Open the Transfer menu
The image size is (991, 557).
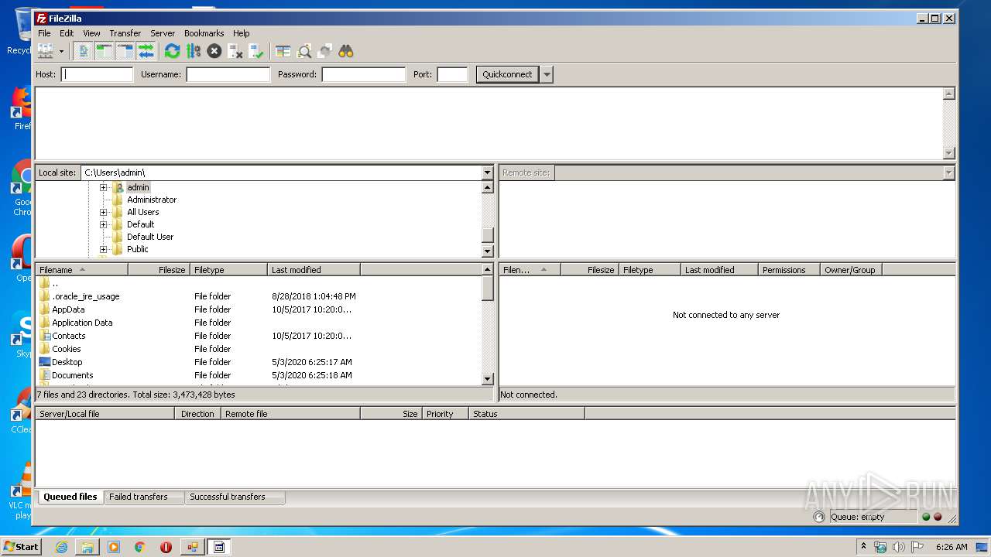pos(125,33)
